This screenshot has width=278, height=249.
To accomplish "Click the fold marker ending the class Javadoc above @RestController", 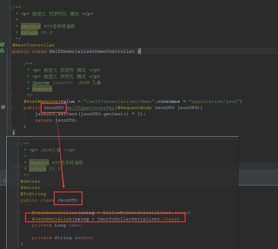I will pyautogui.click(x=10, y=38).
